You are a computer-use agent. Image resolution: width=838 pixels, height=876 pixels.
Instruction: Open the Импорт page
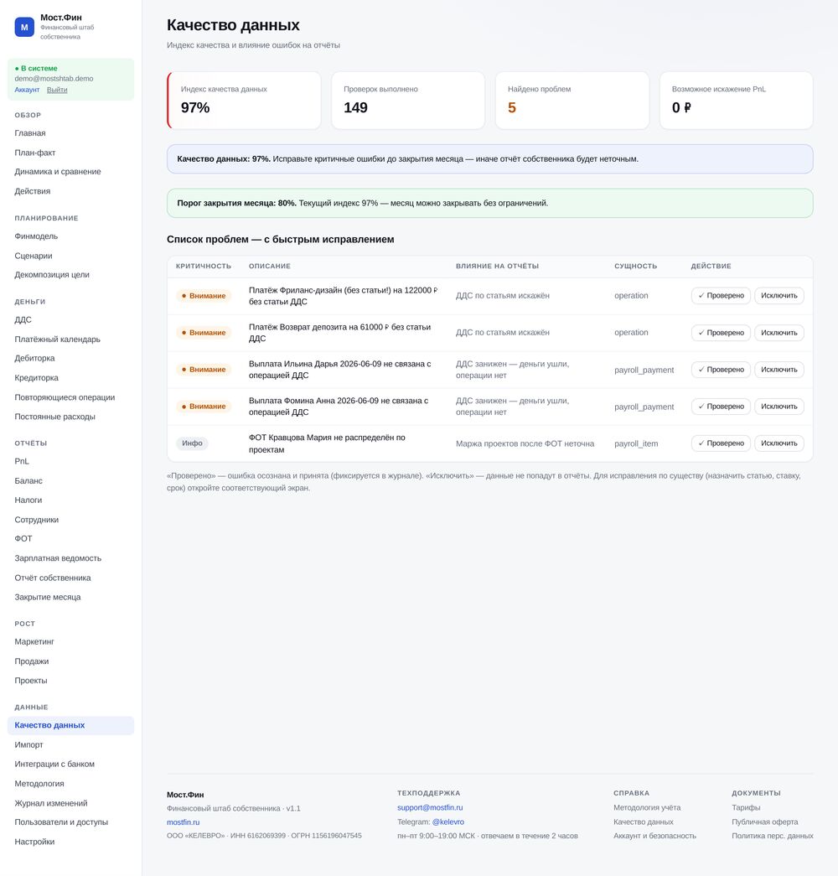29,744
